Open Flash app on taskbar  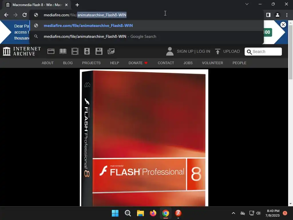point(178,213)
